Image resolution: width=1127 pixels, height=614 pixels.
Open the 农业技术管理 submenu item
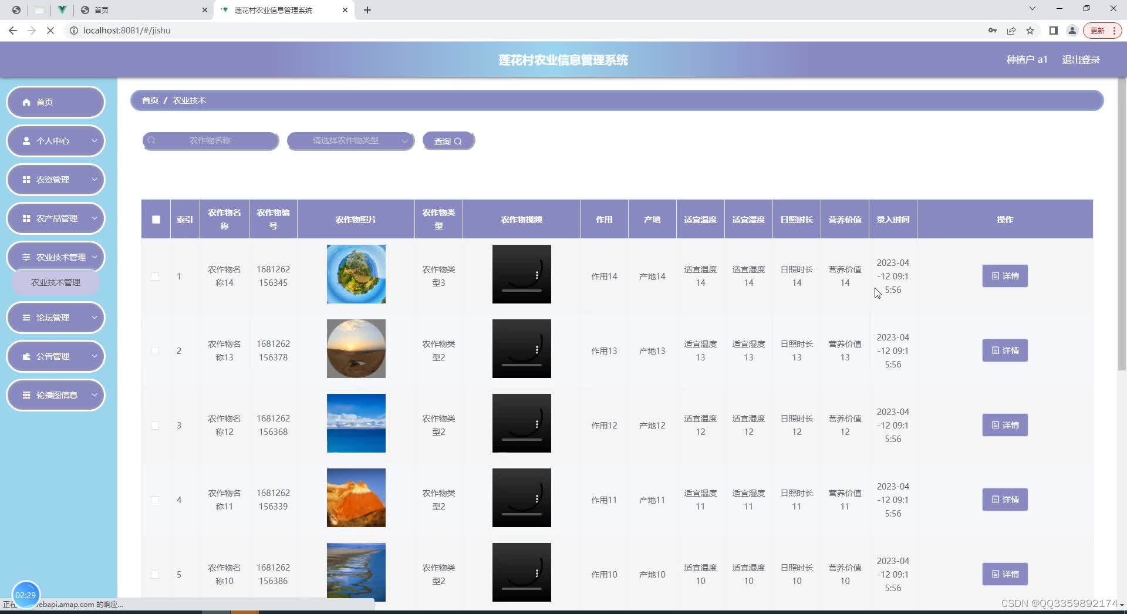(x=56, y=282)
